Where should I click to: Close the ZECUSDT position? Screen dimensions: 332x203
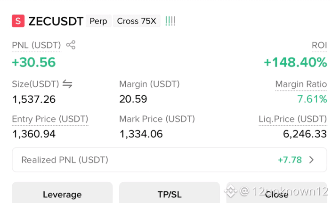tap(277, 193)
